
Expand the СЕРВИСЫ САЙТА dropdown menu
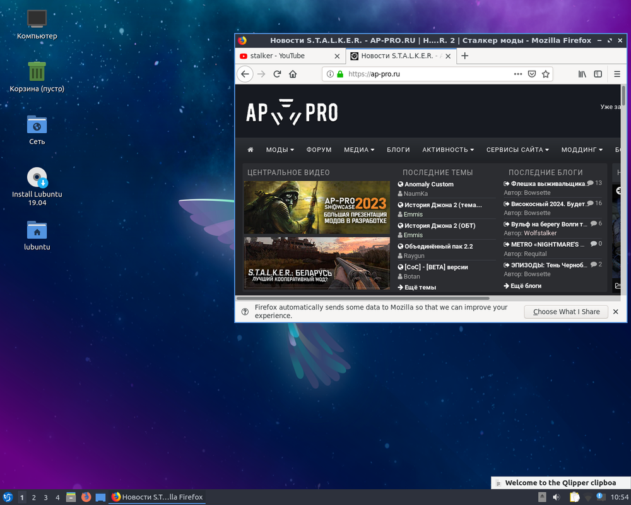coord(517,150)
